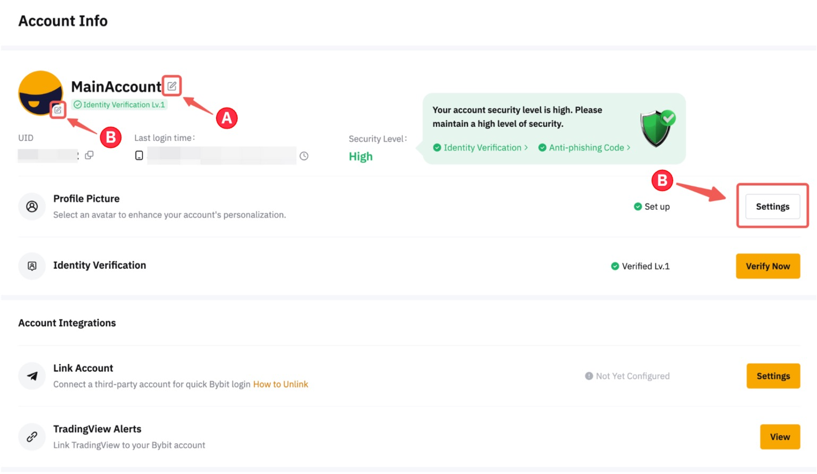Click the edit nickname pencil icon

(x=171, y=86)
